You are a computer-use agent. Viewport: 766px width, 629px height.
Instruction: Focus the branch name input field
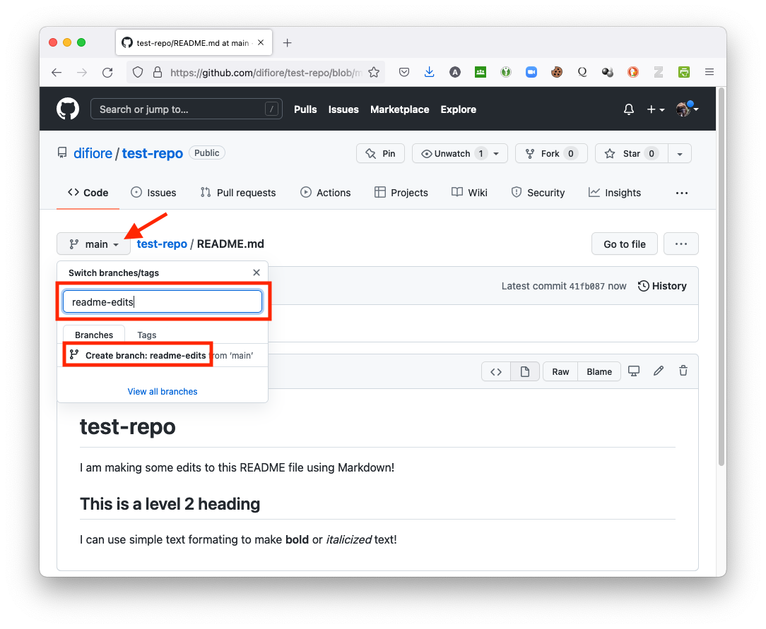click(163, 302)
